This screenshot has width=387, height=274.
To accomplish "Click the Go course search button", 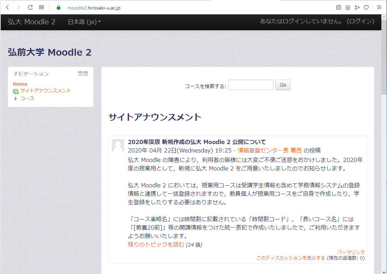I will (283, 85).
